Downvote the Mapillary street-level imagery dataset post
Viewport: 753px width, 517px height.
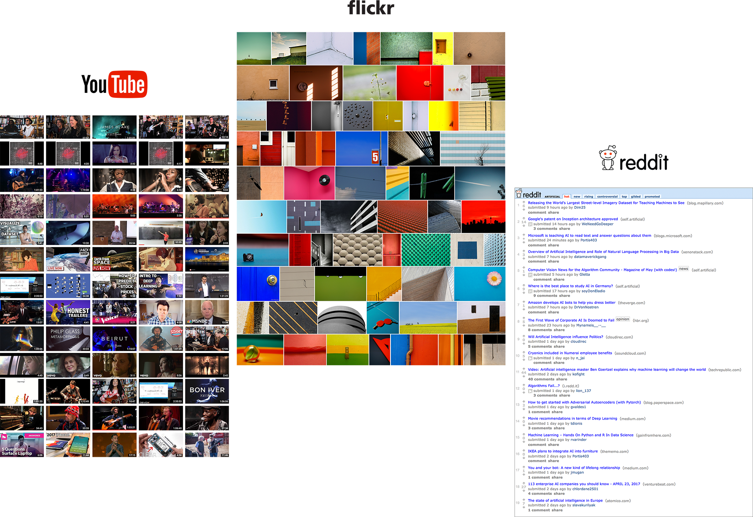[x=524, y=210]
